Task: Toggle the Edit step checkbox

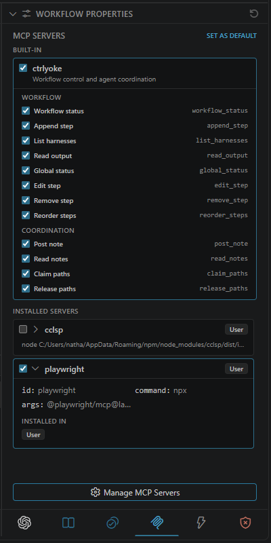Action: click(26, 185)
